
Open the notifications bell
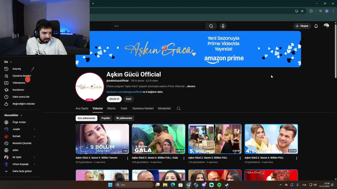click(316, 26)
